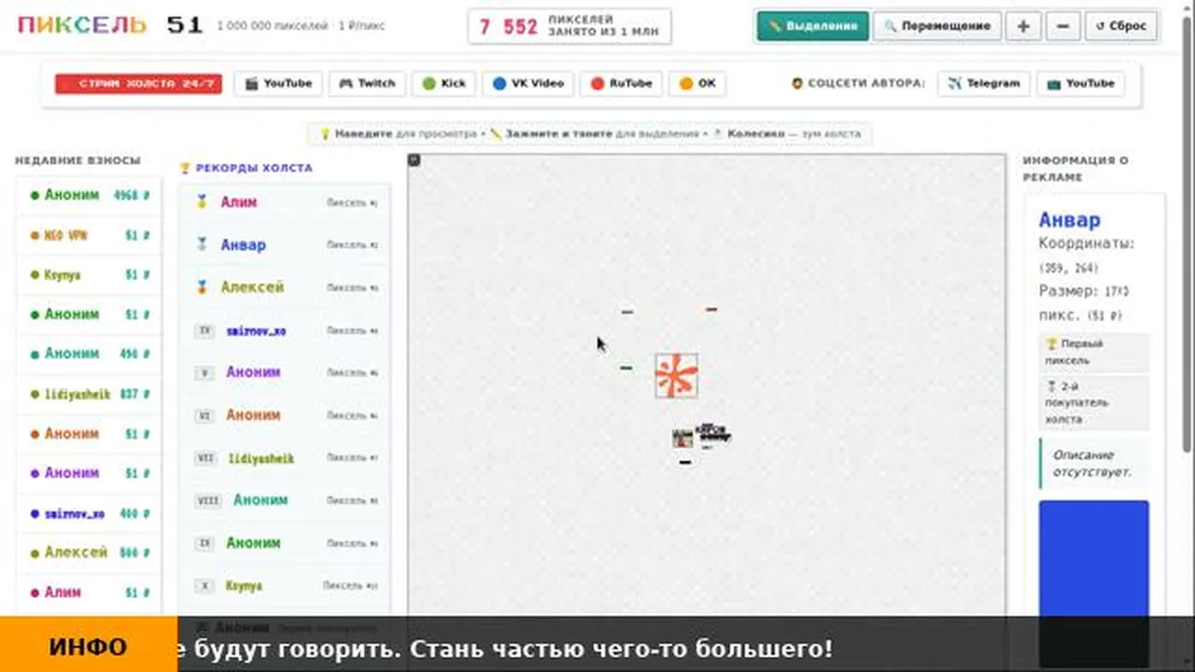Click the Первый пиксель badge
Image resolution: width=1195 pixels, height=672 pixels.
1095,352
